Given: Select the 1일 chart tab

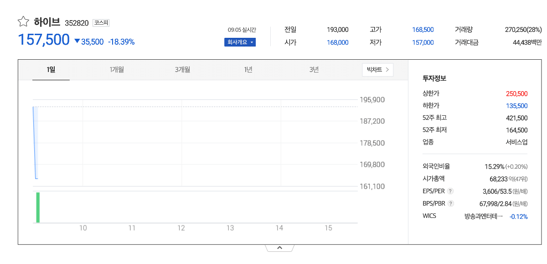Looking at the screenshot, I should tap(51, 70).
